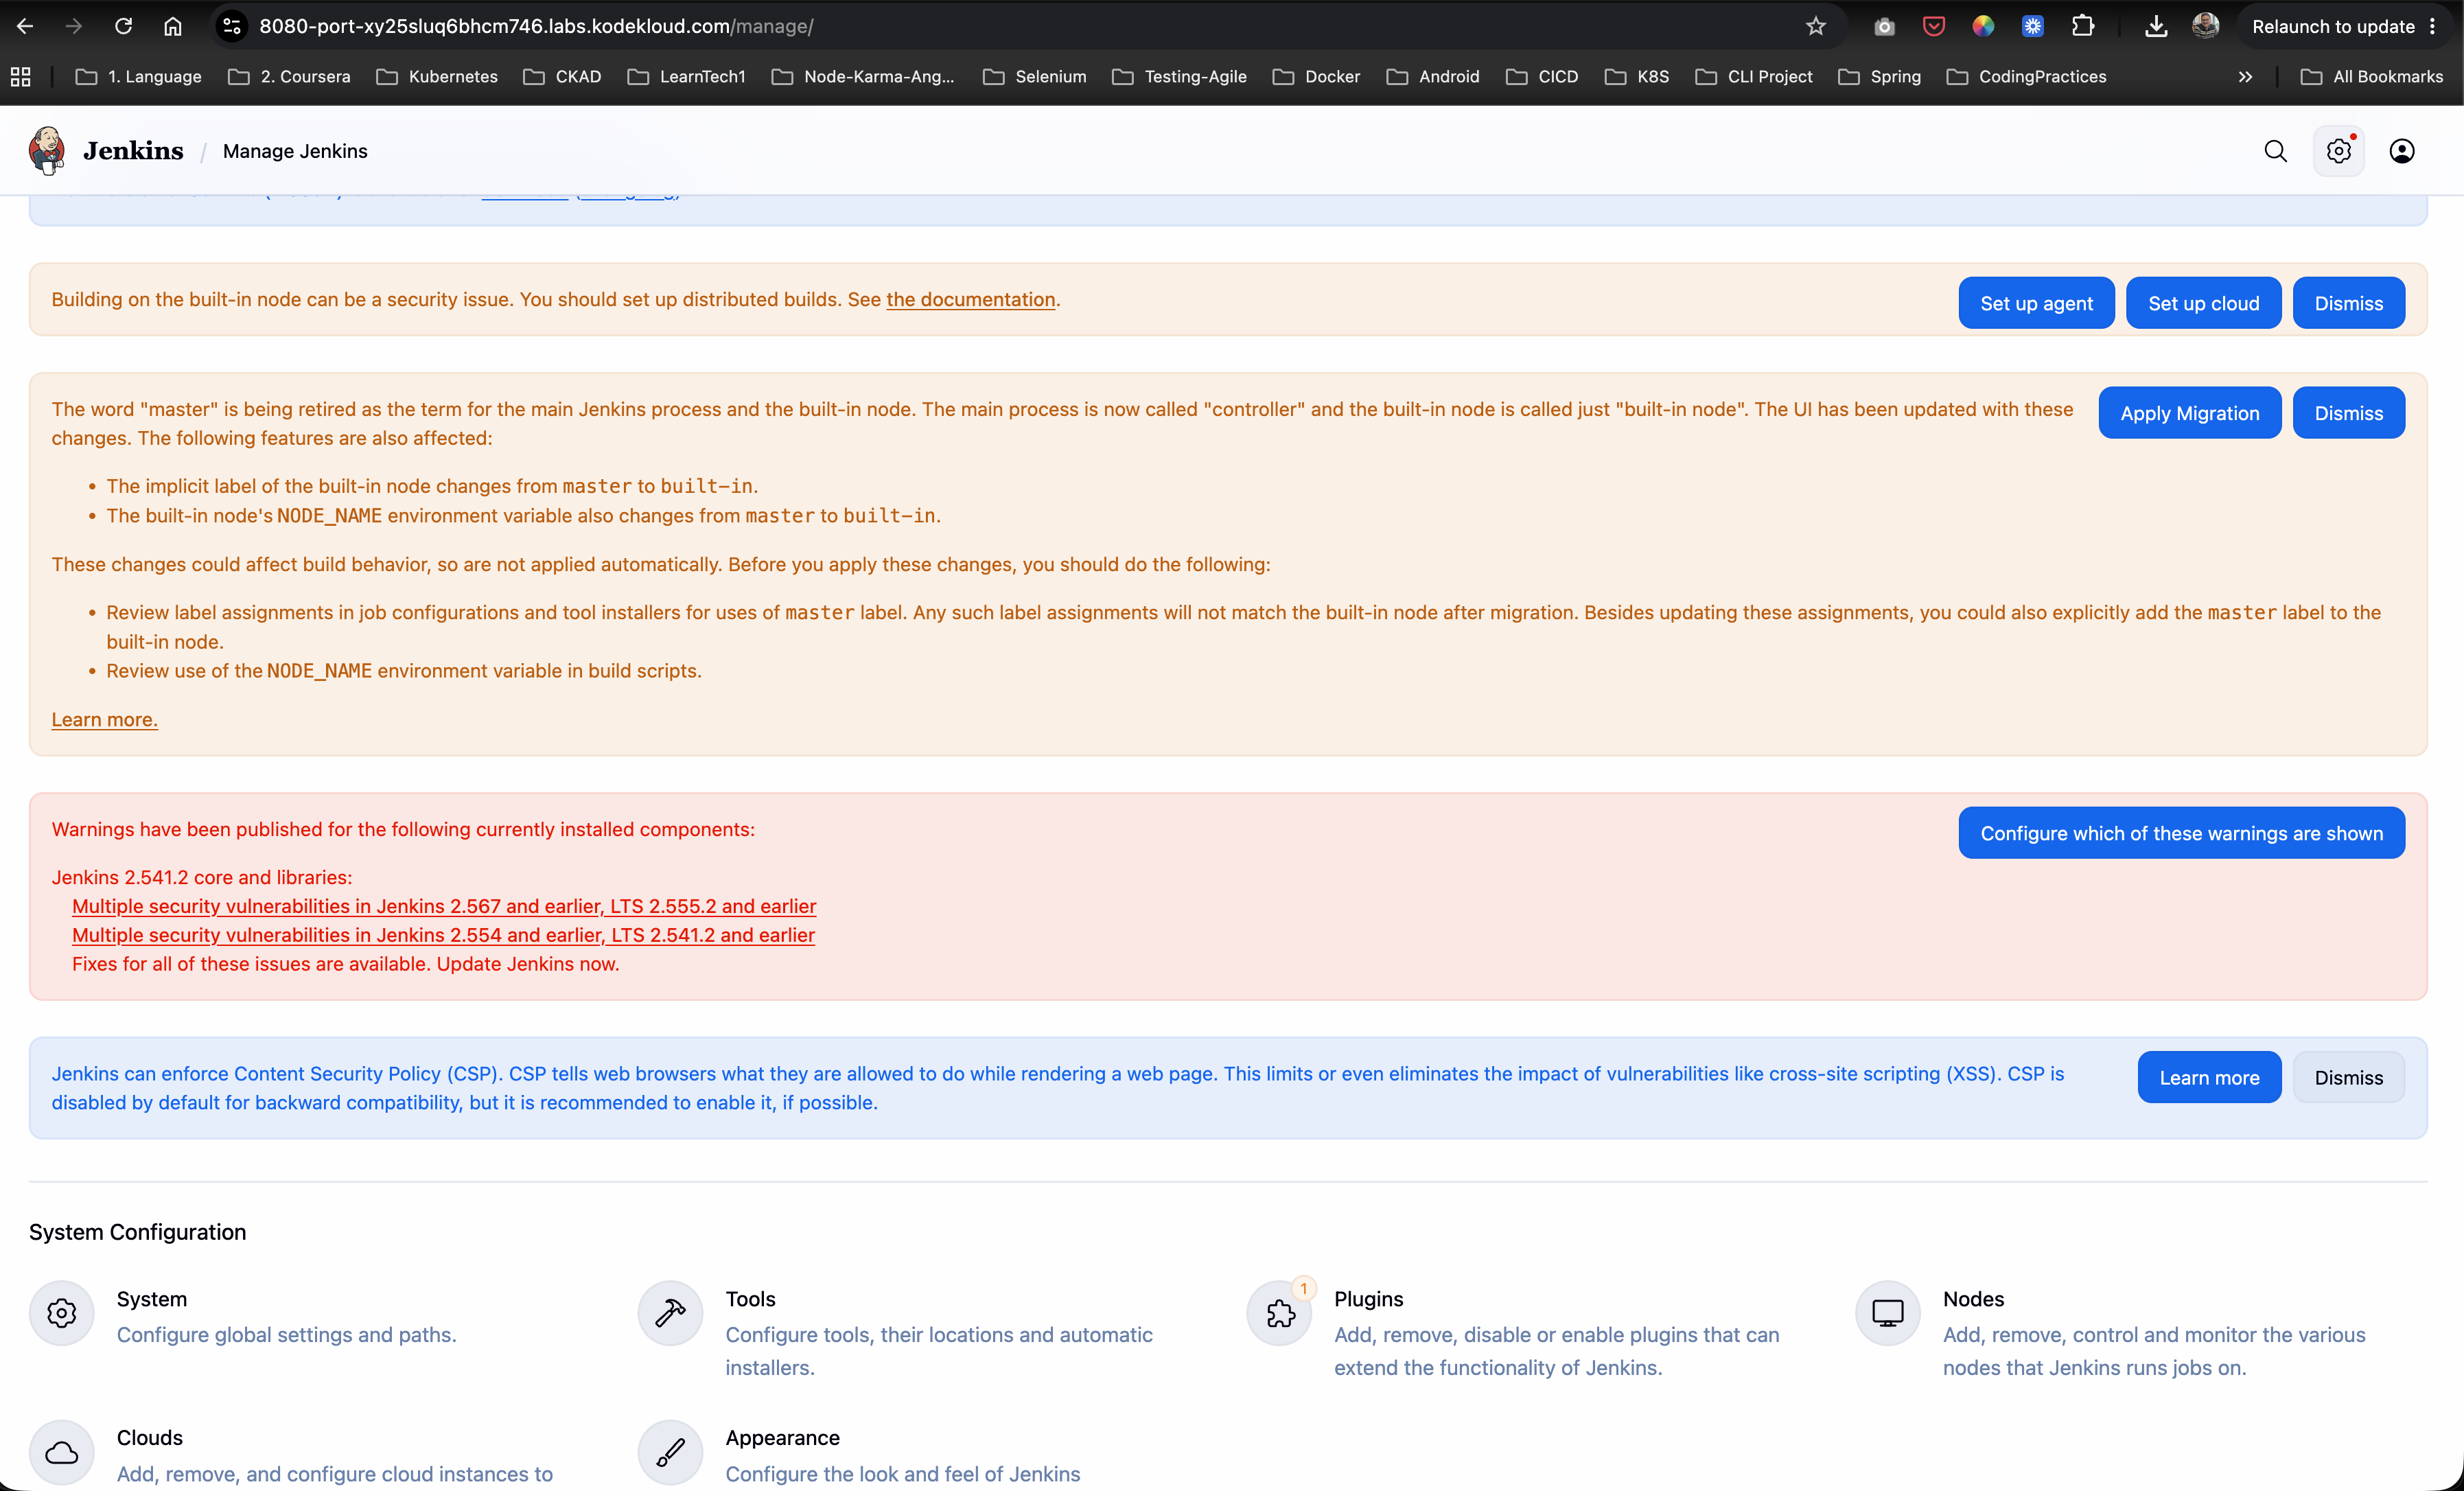Click the Manage Jenkins breadcrumb
2464x1491 pixels.
pos(295,151)
